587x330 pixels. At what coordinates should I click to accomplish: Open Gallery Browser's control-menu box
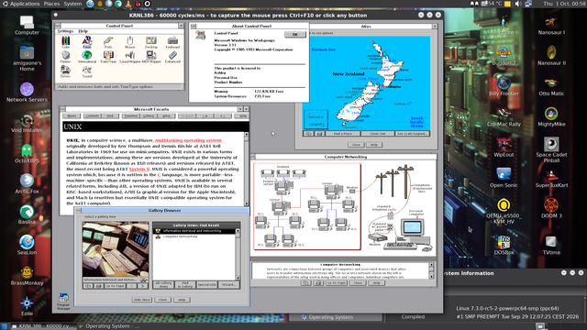(78, 210)
